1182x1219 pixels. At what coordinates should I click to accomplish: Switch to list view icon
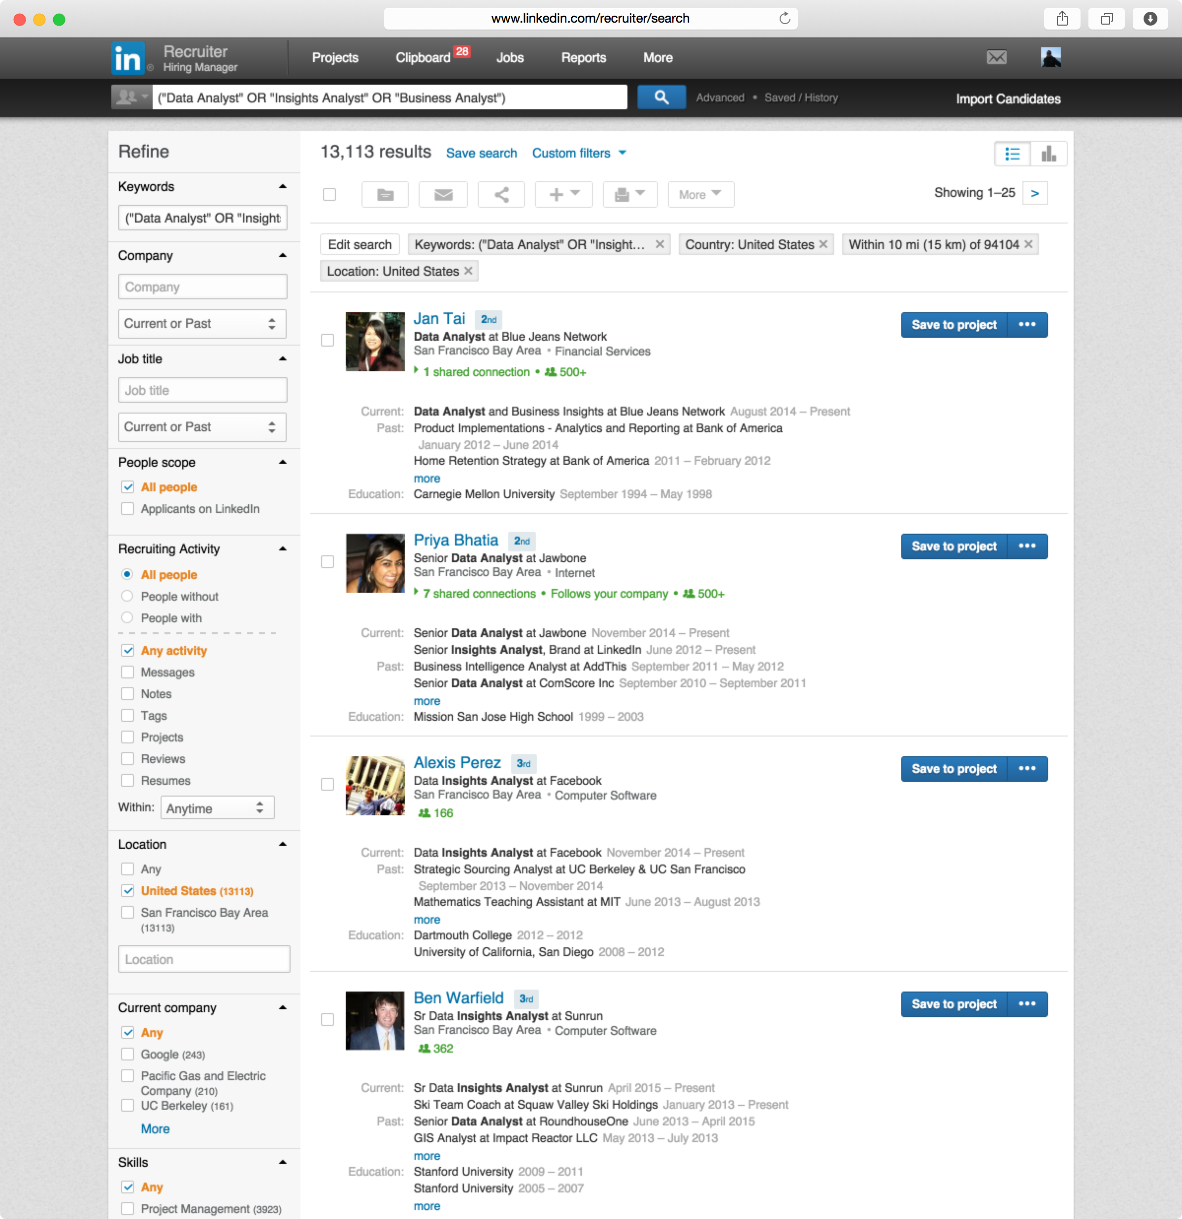tap(1012, 154)
